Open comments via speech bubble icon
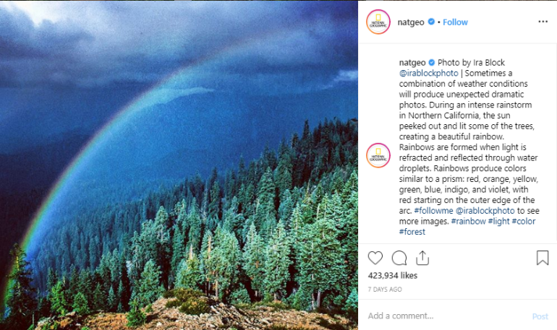Screen dimensions: 557x330 399,258
